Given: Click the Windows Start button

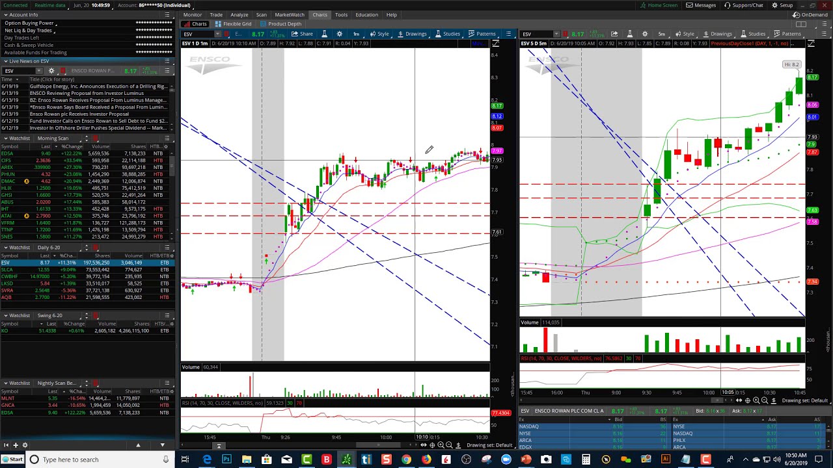Looking at the screenshot, I should coord(12,460).
